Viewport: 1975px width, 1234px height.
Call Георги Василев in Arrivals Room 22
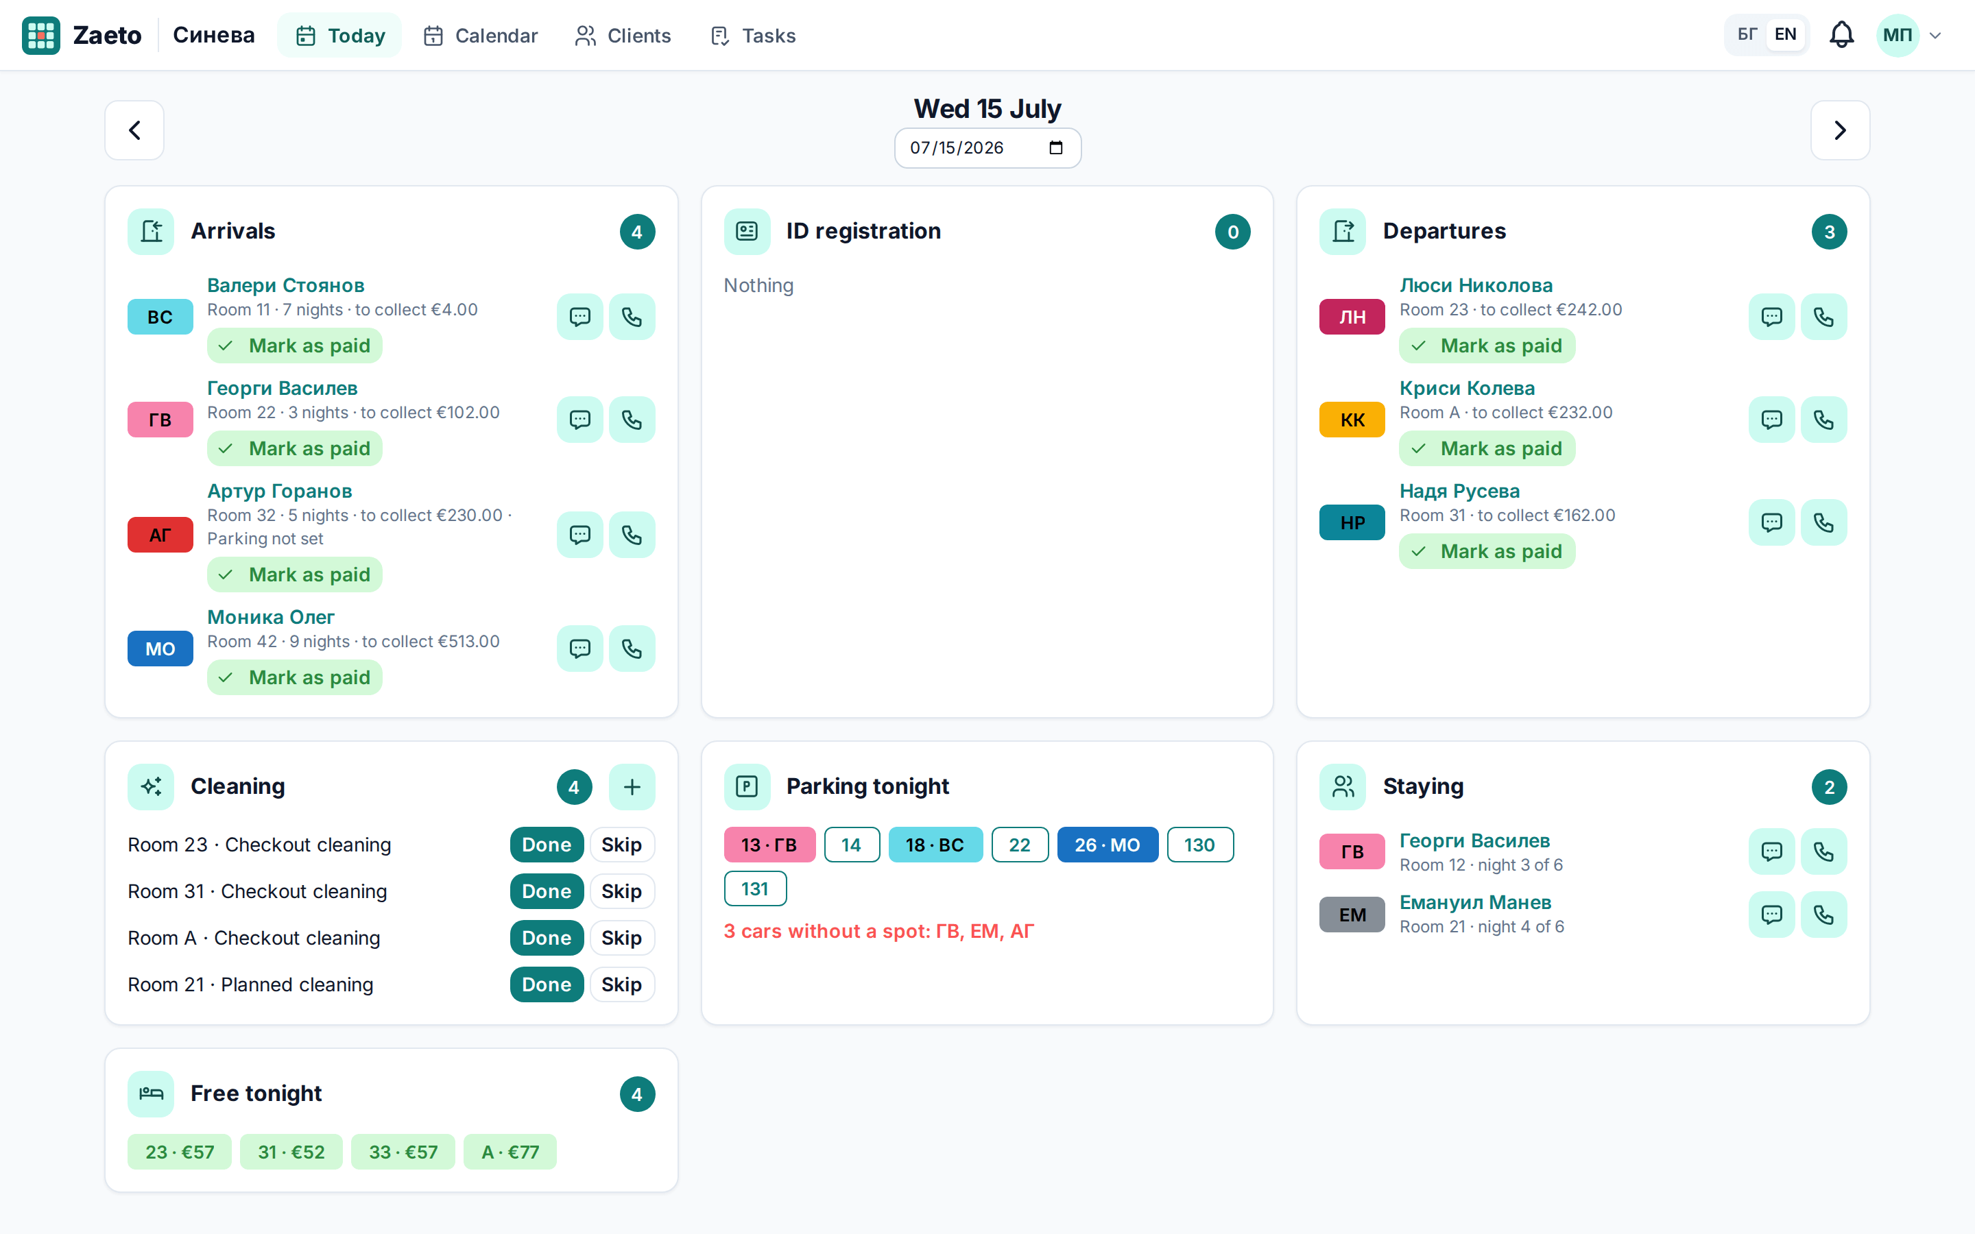(632, 420)
